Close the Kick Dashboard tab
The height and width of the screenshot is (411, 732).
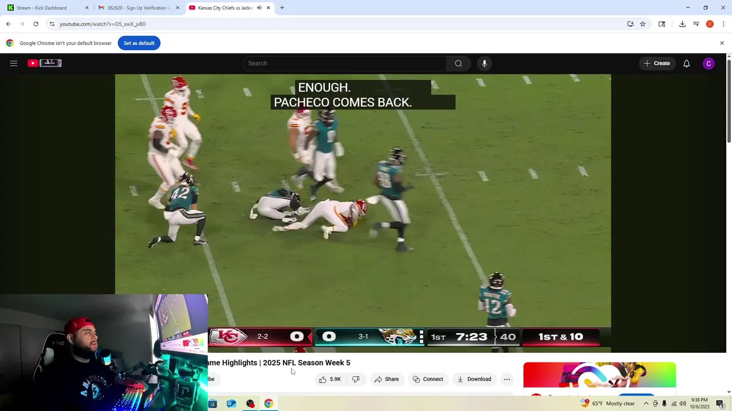point(87,8)
